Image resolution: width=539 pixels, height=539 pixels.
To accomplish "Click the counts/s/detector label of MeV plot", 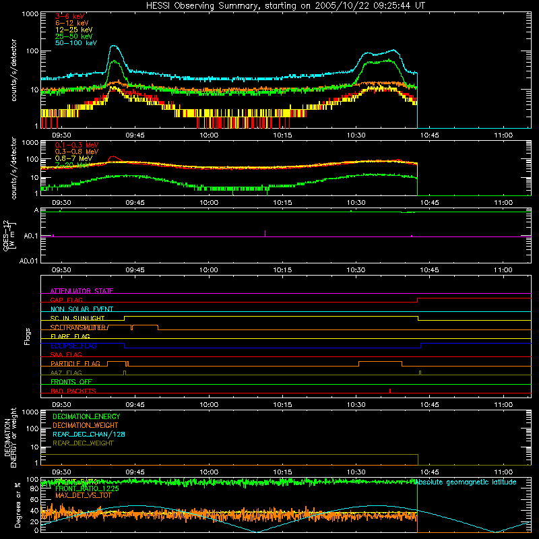I will [13, 168].
